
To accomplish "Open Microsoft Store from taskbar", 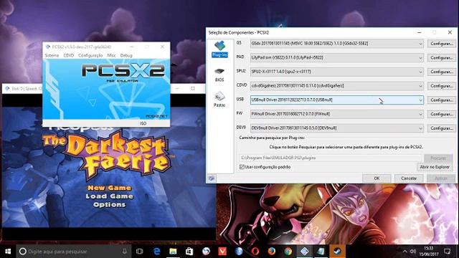I will [x=189, y=252].
